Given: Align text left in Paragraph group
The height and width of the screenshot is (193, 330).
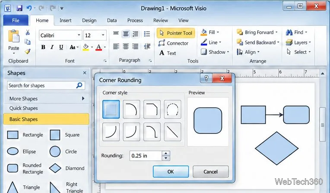Looking at the screenshot, I should tap(116, 47).
